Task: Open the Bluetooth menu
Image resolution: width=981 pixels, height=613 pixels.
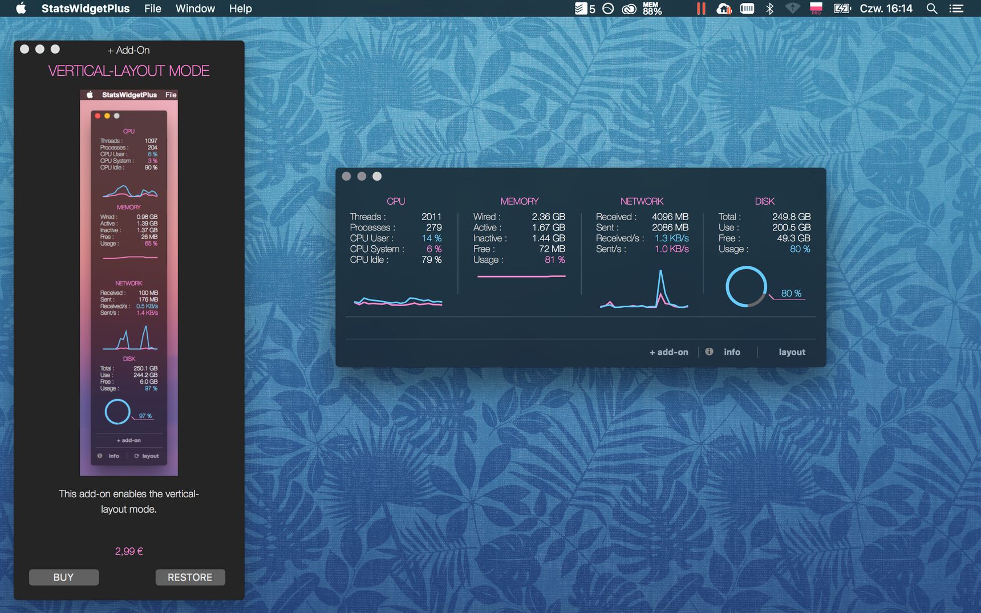Action: (769, 8)
